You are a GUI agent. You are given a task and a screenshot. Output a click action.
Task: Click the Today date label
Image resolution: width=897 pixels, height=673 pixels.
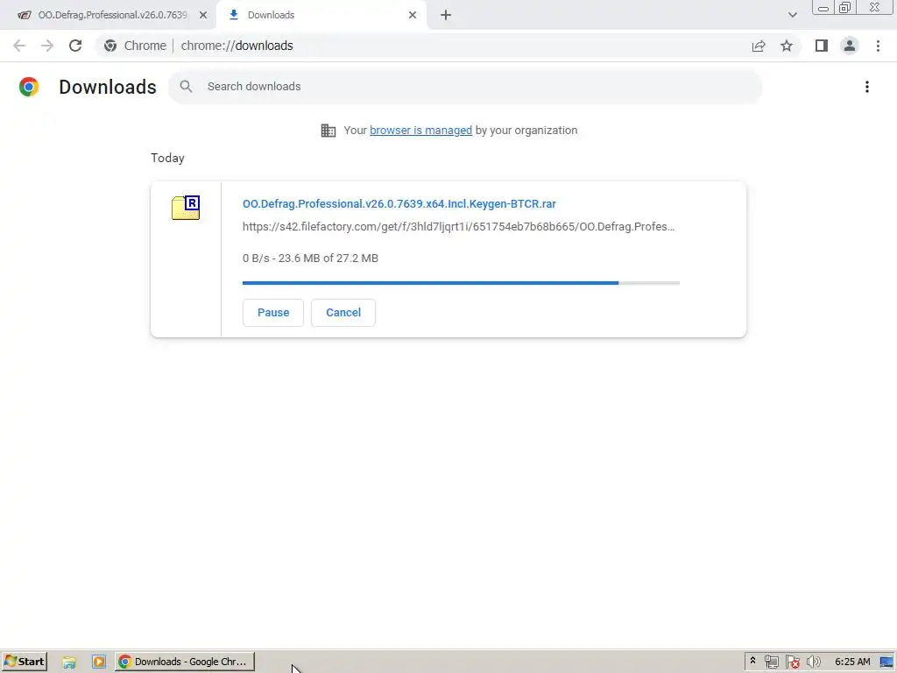(167, 158)
